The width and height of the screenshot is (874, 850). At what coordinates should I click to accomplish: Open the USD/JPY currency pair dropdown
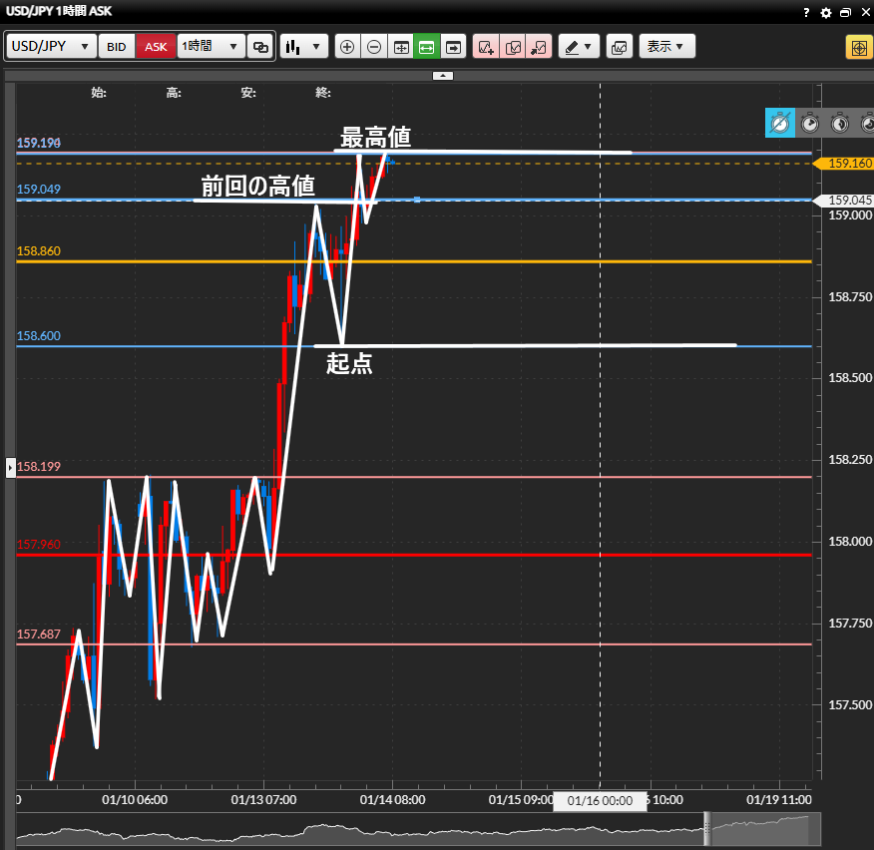(x=52, y=47)
